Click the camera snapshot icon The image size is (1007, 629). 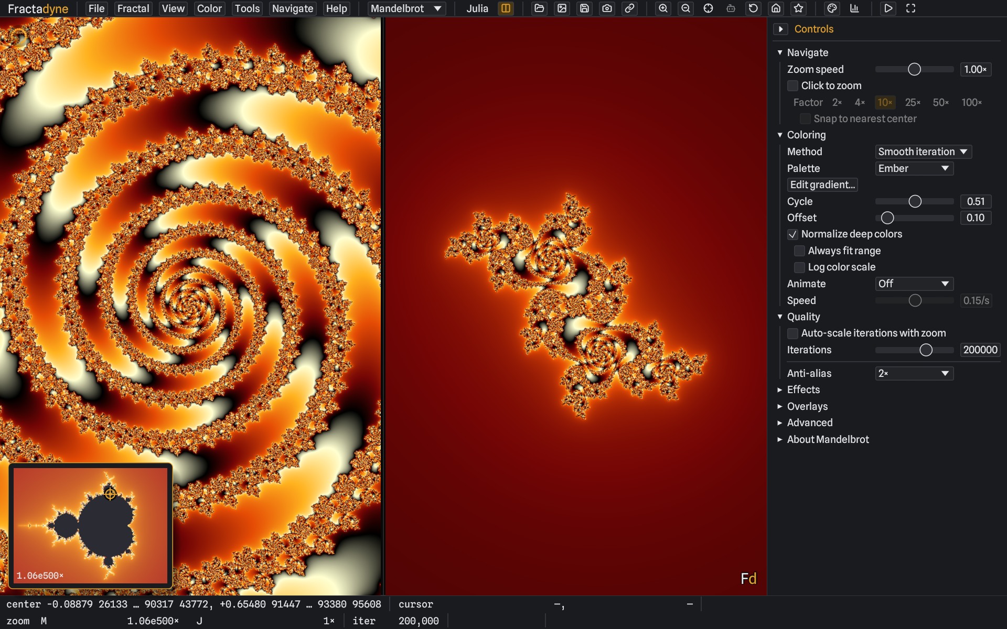pyautogui.click(x=607, y=8)
